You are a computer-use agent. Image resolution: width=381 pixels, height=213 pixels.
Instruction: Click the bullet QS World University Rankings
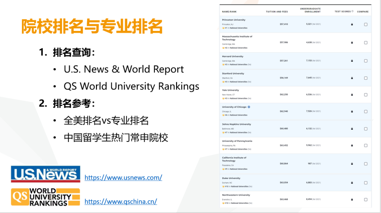(x=132, y=86)
